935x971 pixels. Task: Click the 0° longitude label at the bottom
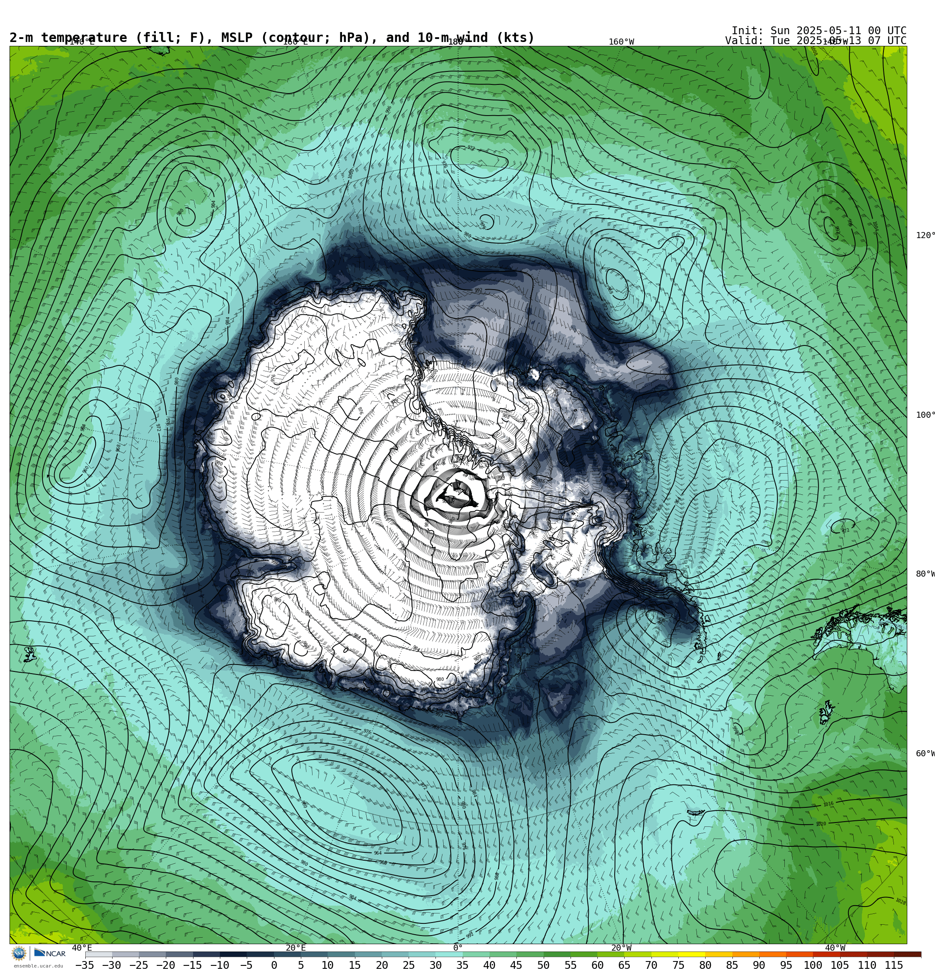pyautogui.click(x=458, y=948)
